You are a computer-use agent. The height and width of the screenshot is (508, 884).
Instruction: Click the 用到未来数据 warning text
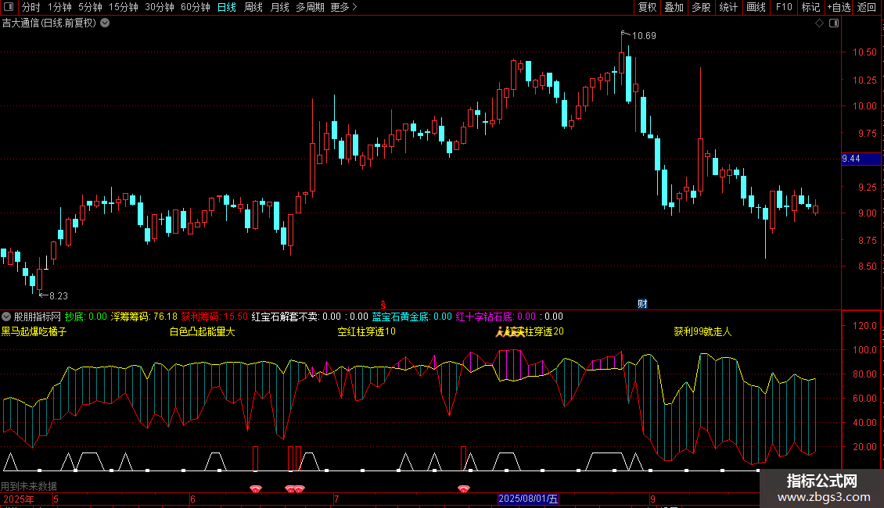click(29, 486)
